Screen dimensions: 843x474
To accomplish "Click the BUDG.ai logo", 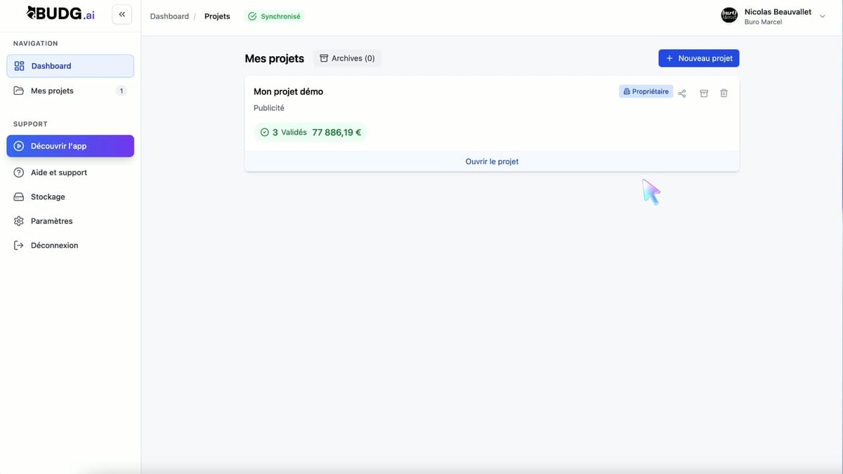I will coord(60,14).
